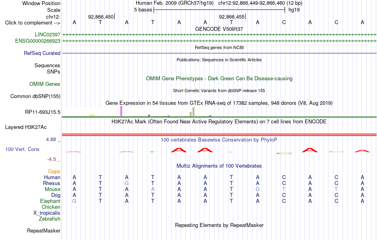Click 'Publications: Sequences in Scientific Articles' title
Viewport: 377px width, 240px height.
tap(219, 60)
